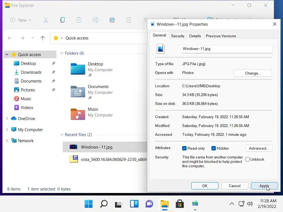The width and height of the screenshot is (283, 212).
Task: Expand the My Computer tree node
Action: coord(7,129)
